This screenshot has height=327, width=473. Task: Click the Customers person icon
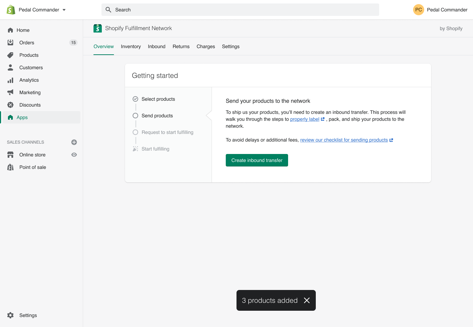(x=10, y=67)
